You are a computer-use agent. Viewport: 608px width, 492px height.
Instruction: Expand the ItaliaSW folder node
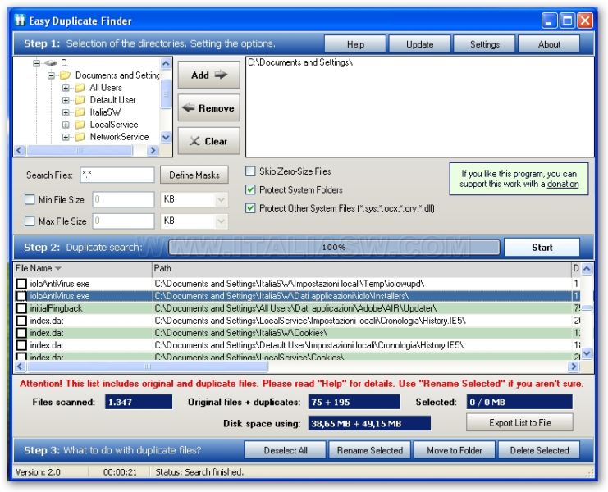tap(66, 112)
